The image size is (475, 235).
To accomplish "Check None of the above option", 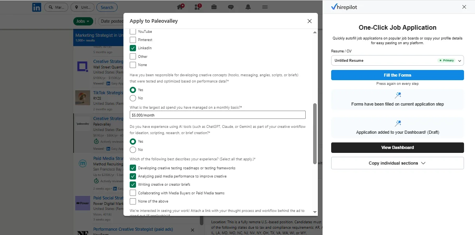I will point(133,201).
